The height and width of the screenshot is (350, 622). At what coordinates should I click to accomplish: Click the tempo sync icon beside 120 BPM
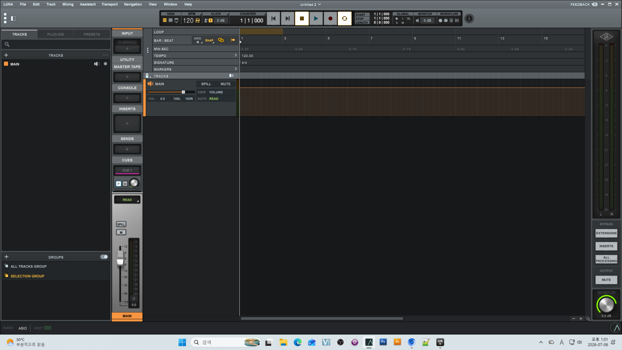click(198, 20)
